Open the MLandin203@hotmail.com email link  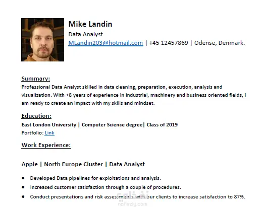point(105,43)
